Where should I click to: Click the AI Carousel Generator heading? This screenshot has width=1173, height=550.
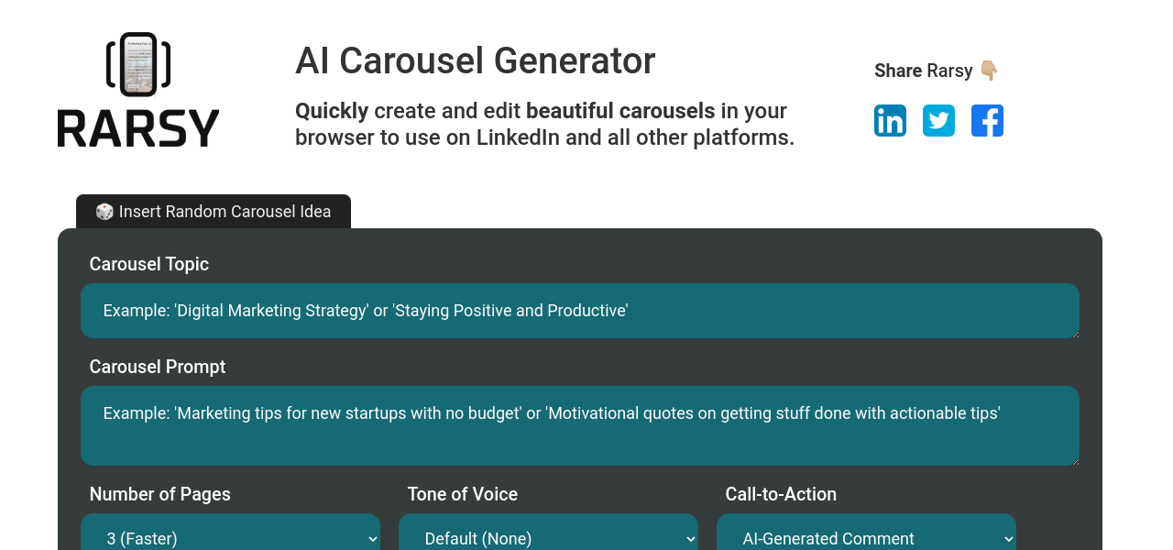point(475,61)
